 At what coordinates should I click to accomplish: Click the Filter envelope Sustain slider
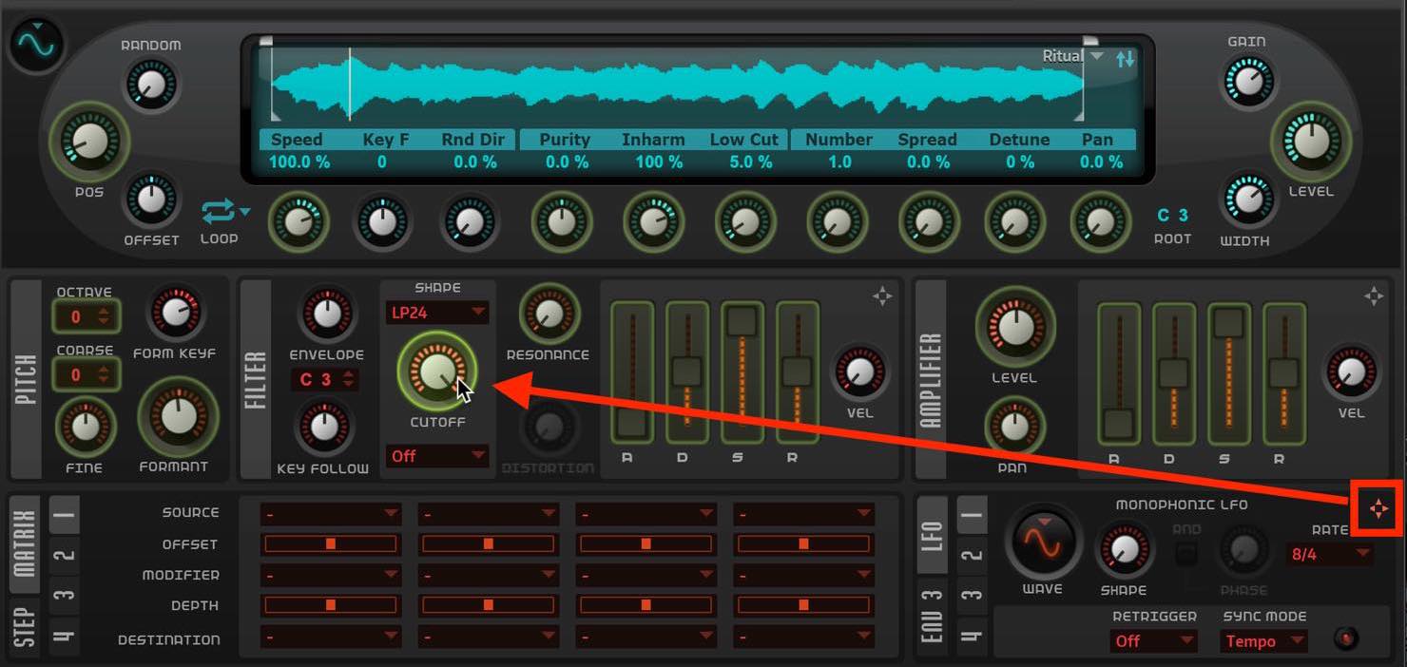(742, 372)
